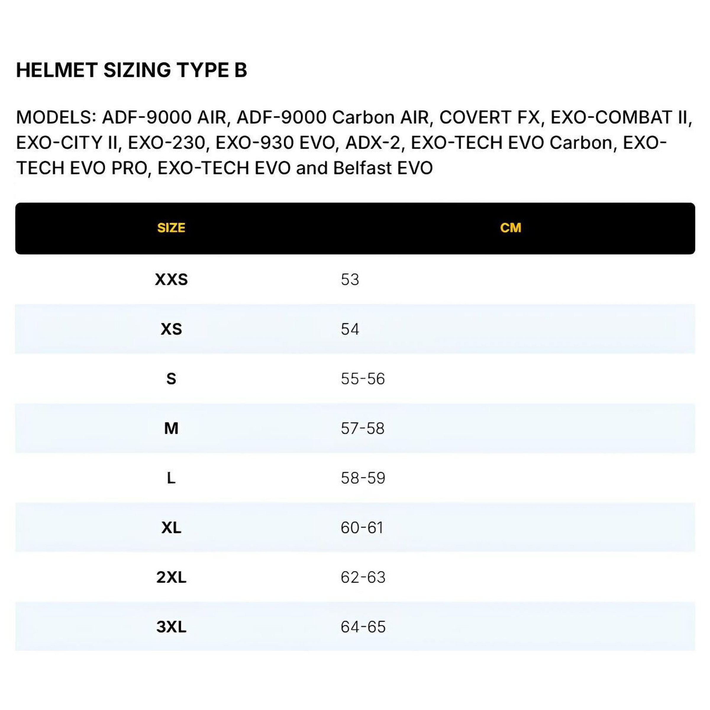Select the L size label
710x710 pixels.
coord(171,478)
